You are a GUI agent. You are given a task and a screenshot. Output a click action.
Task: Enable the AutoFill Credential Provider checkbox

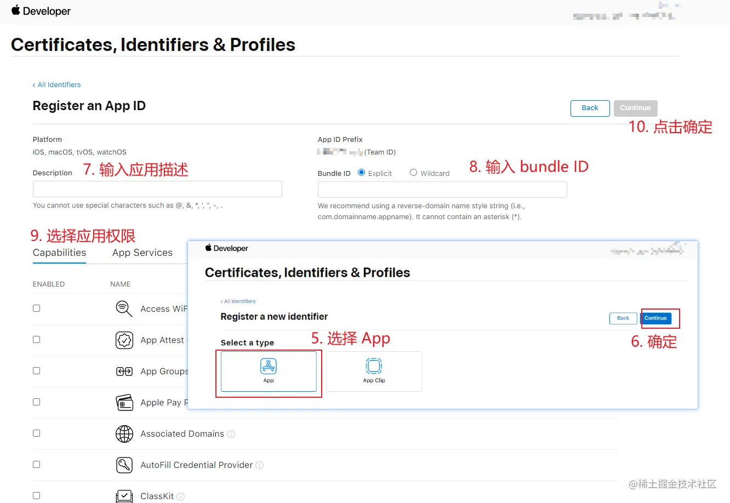pyautogui.click(x=37, y=465)
